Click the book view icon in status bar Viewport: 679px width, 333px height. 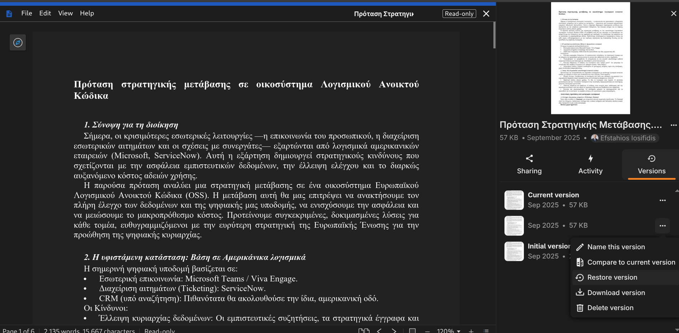click(x=364, y=330)
